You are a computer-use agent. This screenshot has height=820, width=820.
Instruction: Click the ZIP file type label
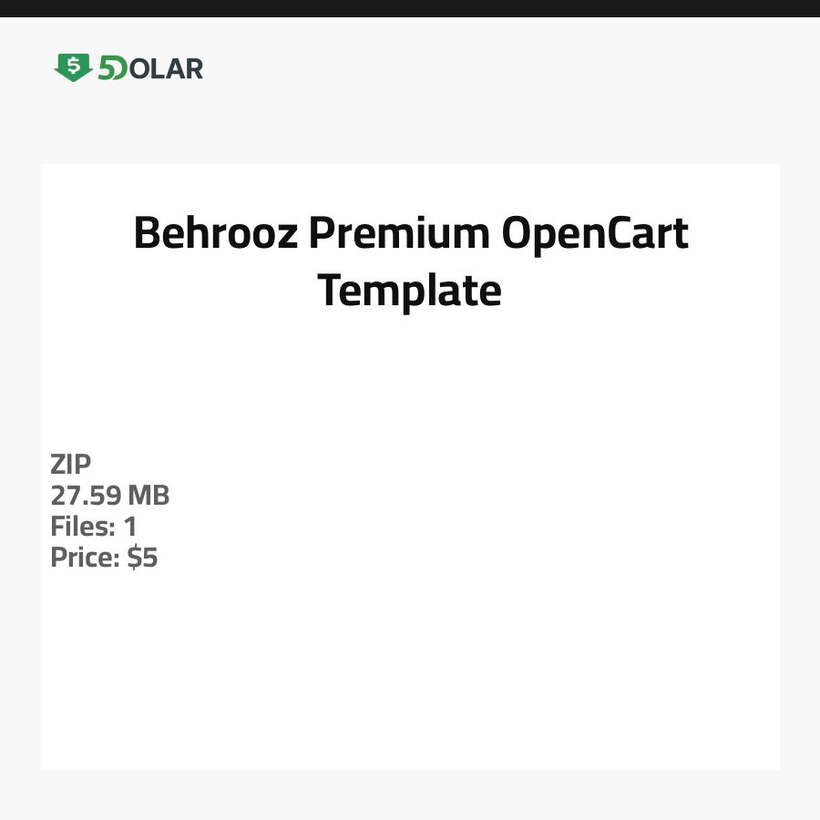(71, 465)
